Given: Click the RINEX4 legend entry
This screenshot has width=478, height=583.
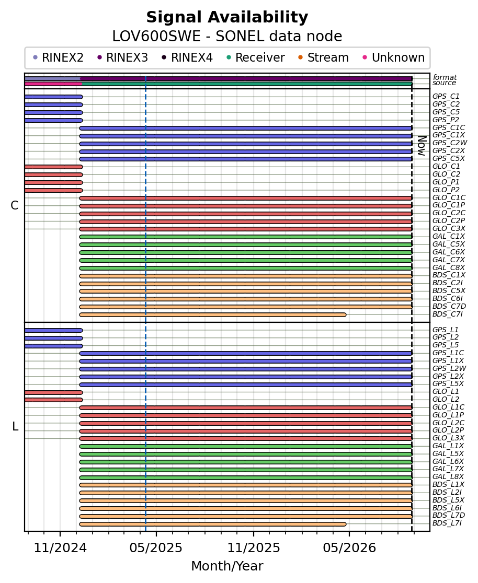Looking at the screenshot, I should [187, 57].
